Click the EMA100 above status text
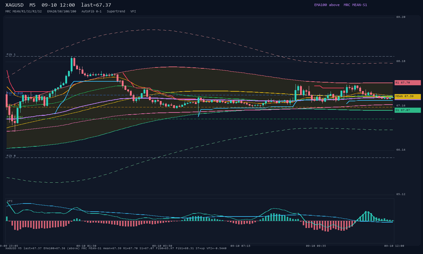The width and height of the screenshot is (423, 254). tap(327, 5)
